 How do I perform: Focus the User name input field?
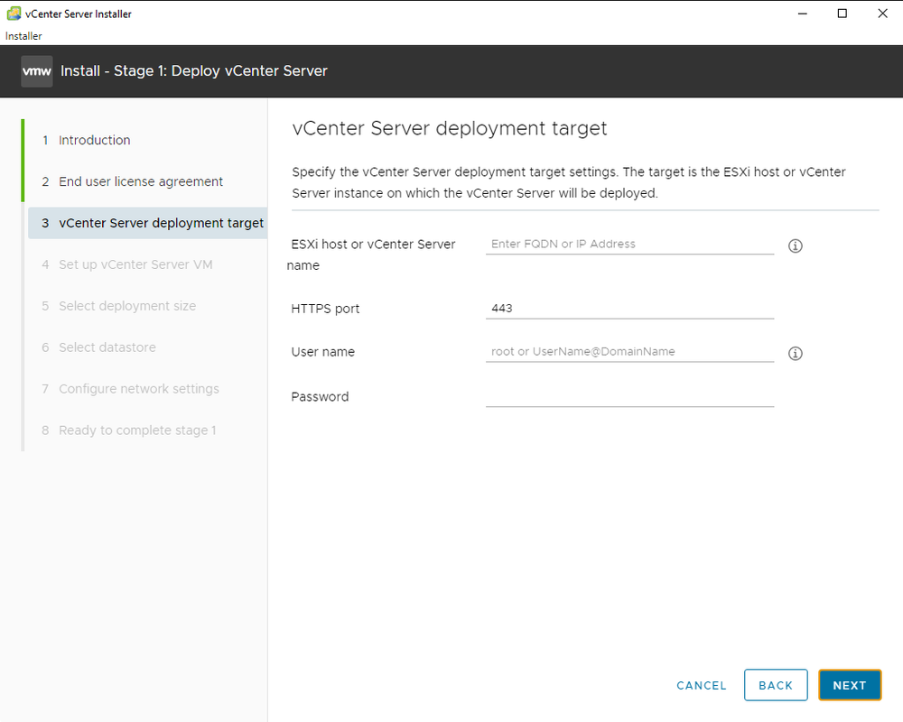(x=629, y=351)
